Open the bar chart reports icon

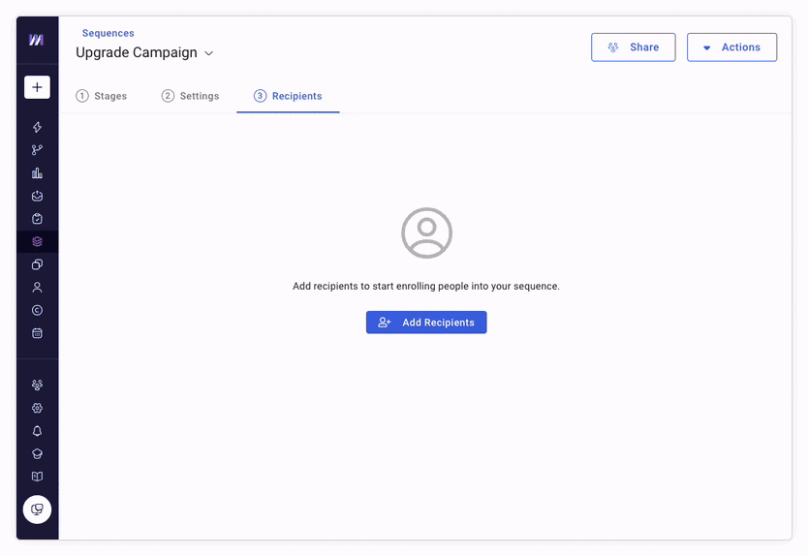pyautogui.click(x=37, y=173)
